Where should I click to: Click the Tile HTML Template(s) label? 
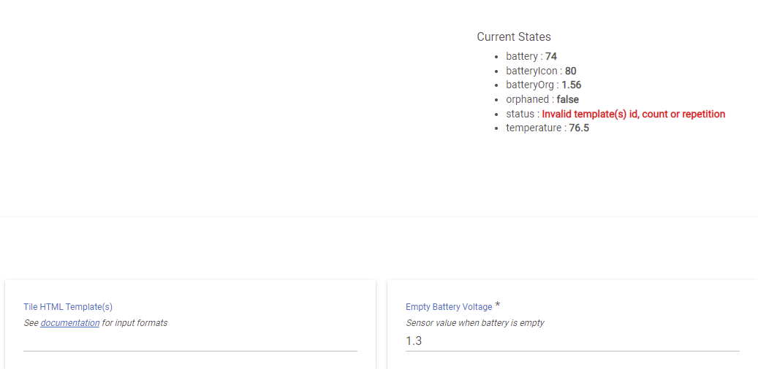click(x=68, y=307)
